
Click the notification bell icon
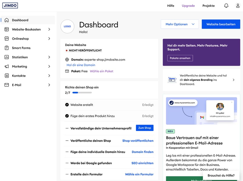226,6
